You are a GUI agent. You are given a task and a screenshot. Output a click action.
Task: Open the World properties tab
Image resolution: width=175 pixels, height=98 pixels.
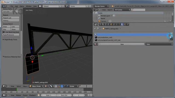pyautogui.click(x=108, y=24)
